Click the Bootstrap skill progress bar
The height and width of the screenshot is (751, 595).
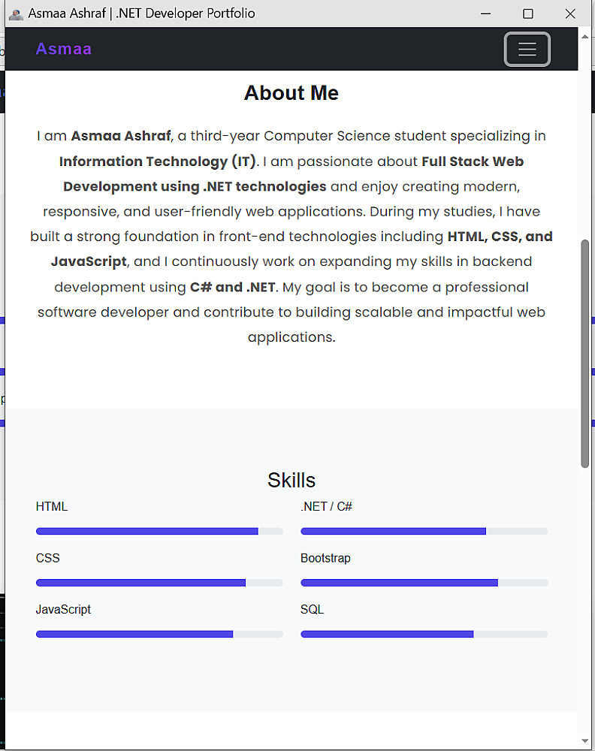(x=424, y=583)
